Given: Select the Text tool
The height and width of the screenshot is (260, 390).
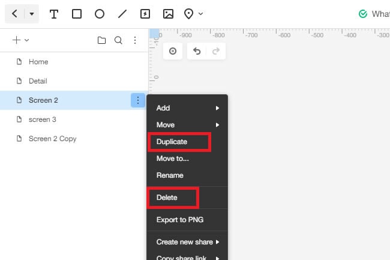Looking at the screenshot, I should tap(54, 14).
